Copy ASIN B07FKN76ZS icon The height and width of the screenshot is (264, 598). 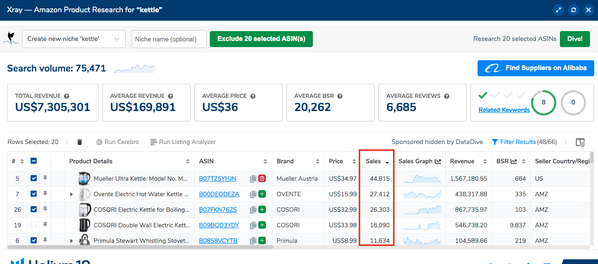click(253, 210)
